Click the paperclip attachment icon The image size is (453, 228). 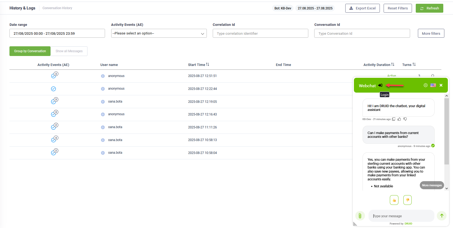click(360, 216)
